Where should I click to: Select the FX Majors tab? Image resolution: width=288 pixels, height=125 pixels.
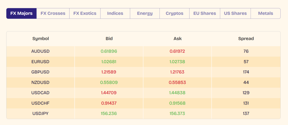click(21, 13)
